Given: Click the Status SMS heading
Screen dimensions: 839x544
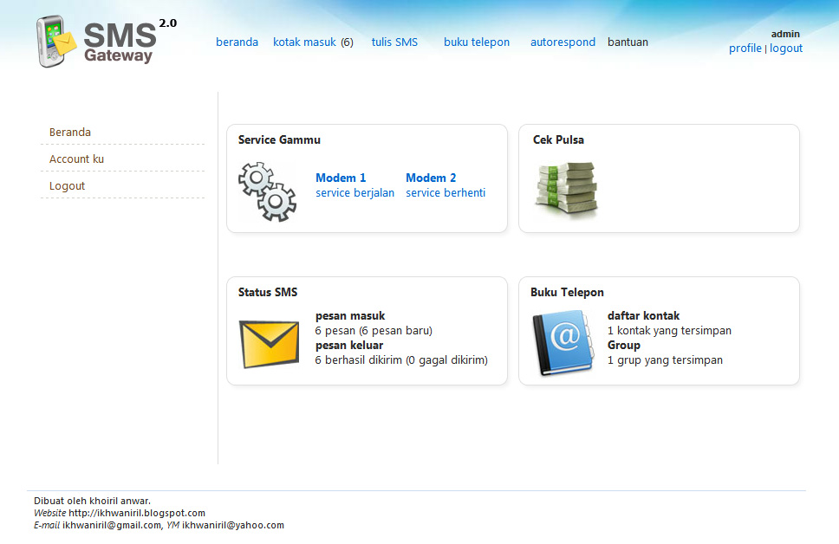Looking at the screenshot, I should pos(268,292).
